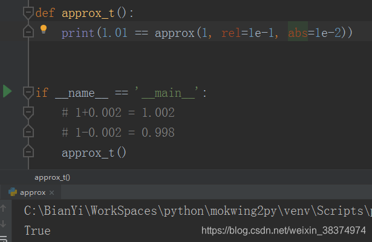
Task: Click the __name__ variable
Action: (x=82, y=93)
